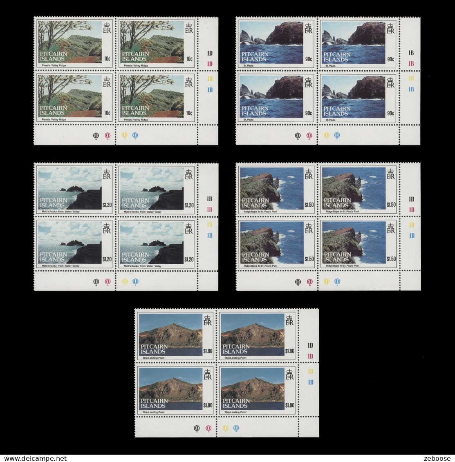Select the top-left Matt's Rocks $1.20 stamp
The width and height of the screenshot is (455, 462).
pyautogui.click(x=74, y=189)
